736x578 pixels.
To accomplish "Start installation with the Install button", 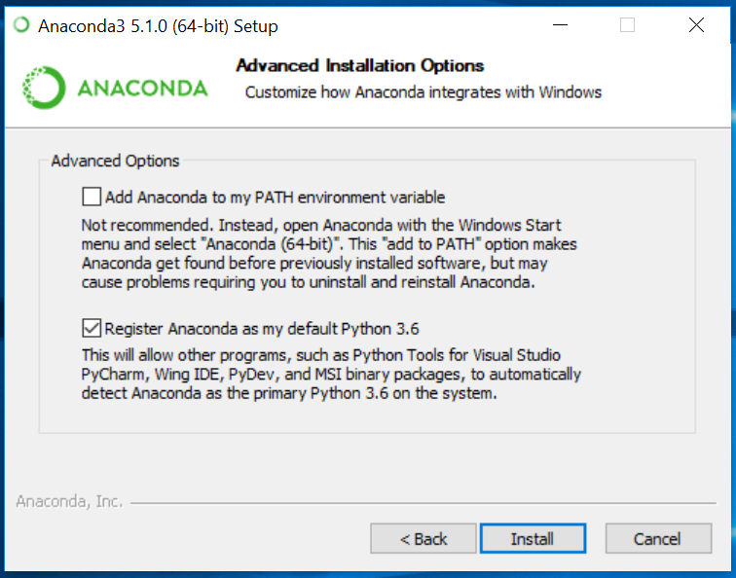I will pyautogui.click(x=533, y=538).
